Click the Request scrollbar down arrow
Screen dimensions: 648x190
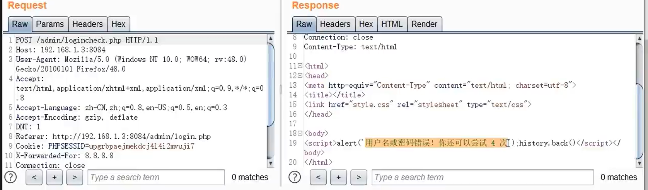coord(271,163)
